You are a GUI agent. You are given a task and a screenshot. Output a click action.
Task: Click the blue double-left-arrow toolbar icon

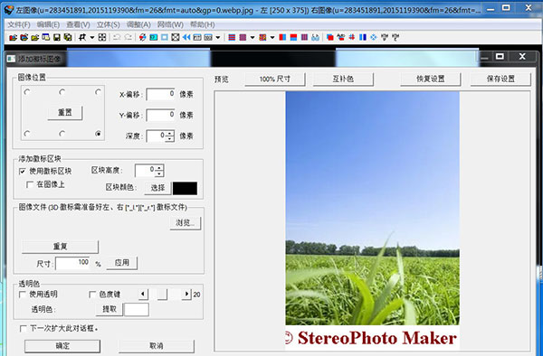point(186,37)
